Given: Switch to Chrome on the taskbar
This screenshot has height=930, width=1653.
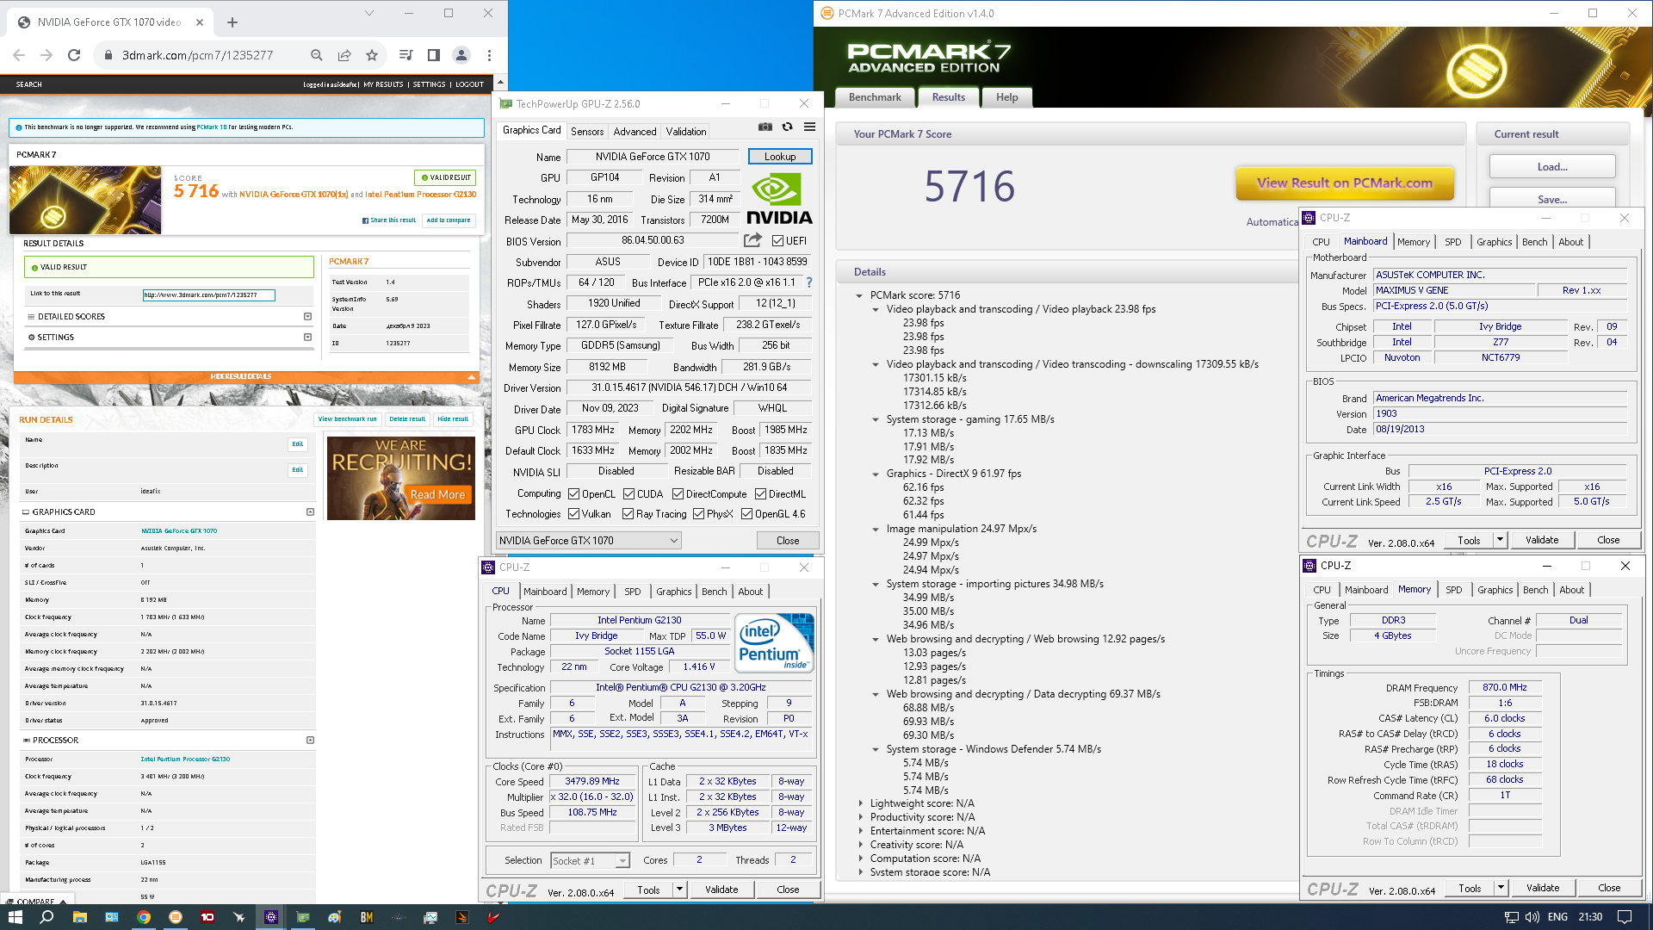Looking at the screenshot, I should (x=144, y=917).
